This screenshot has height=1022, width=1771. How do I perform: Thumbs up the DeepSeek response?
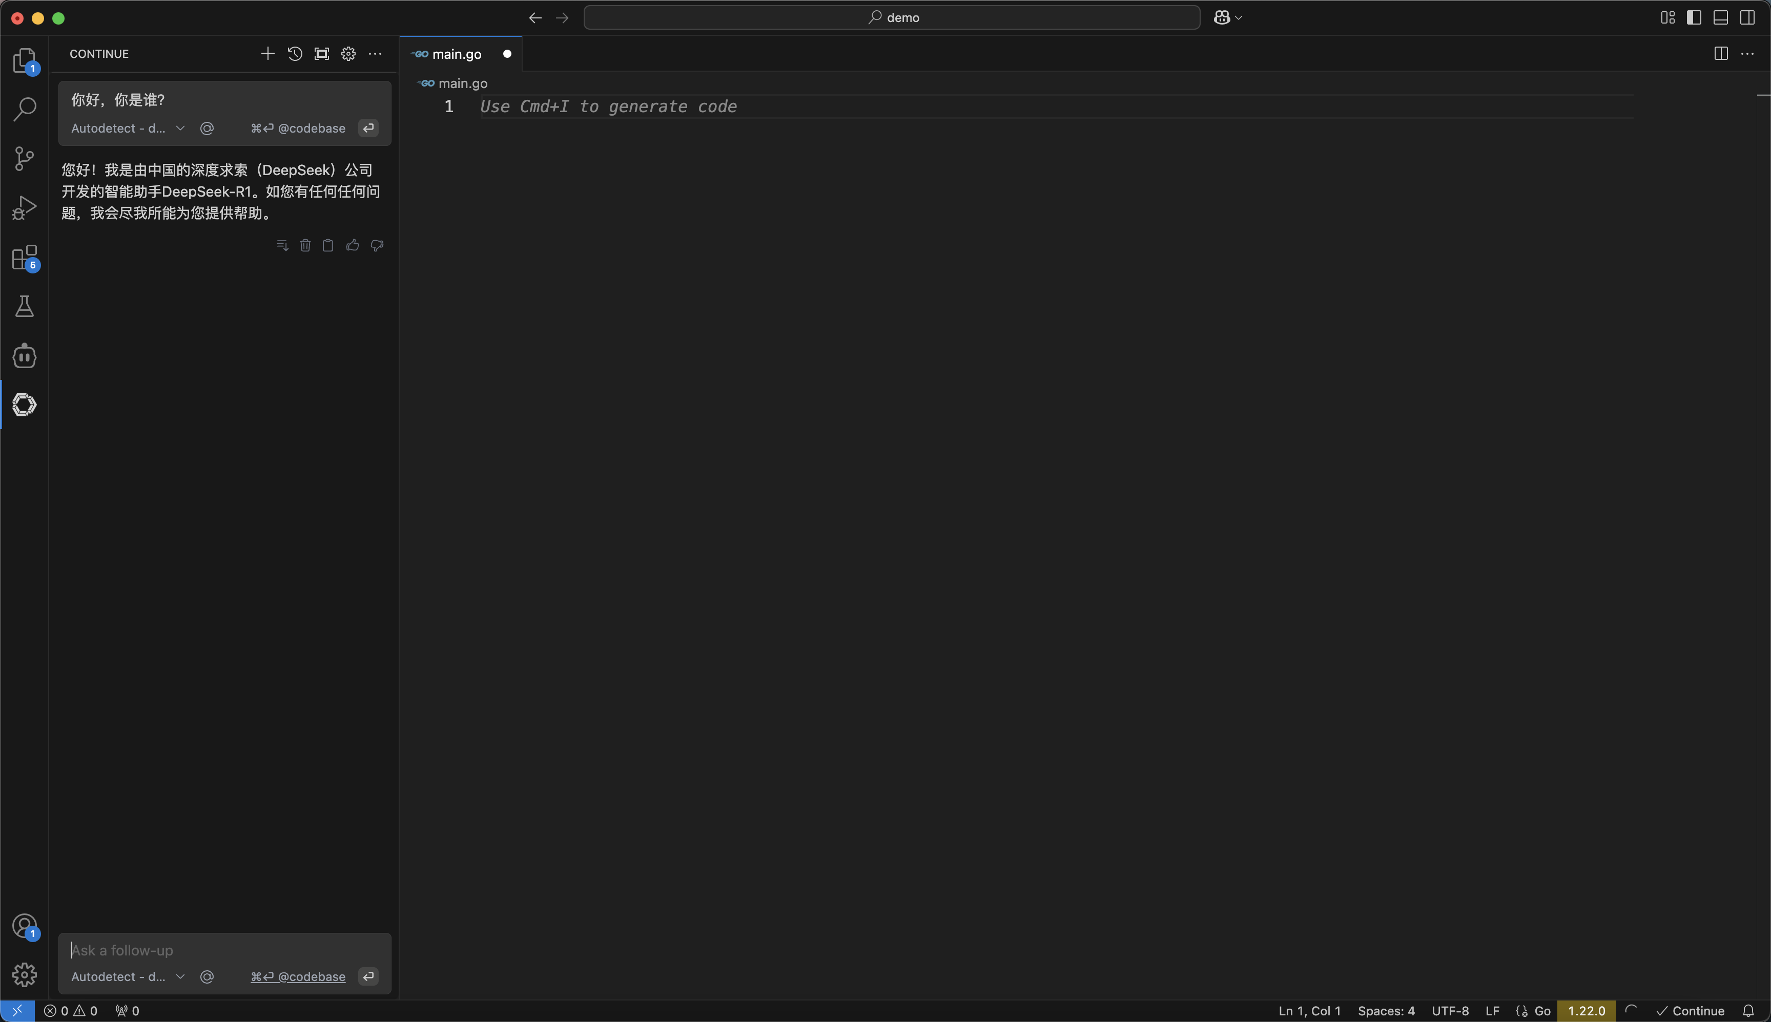pos(353,245)
